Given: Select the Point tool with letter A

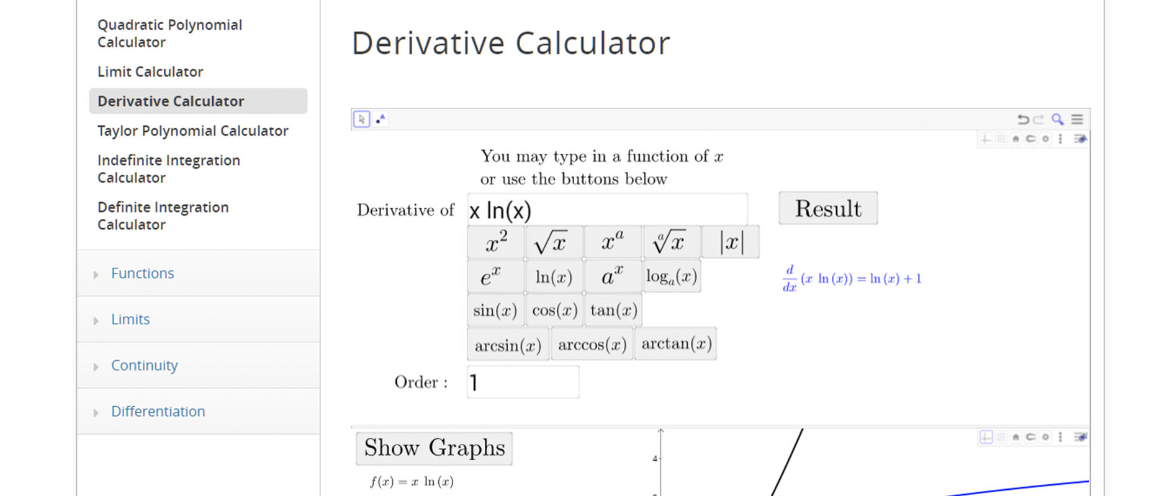Looking at the screenshot, I should 381,119.
